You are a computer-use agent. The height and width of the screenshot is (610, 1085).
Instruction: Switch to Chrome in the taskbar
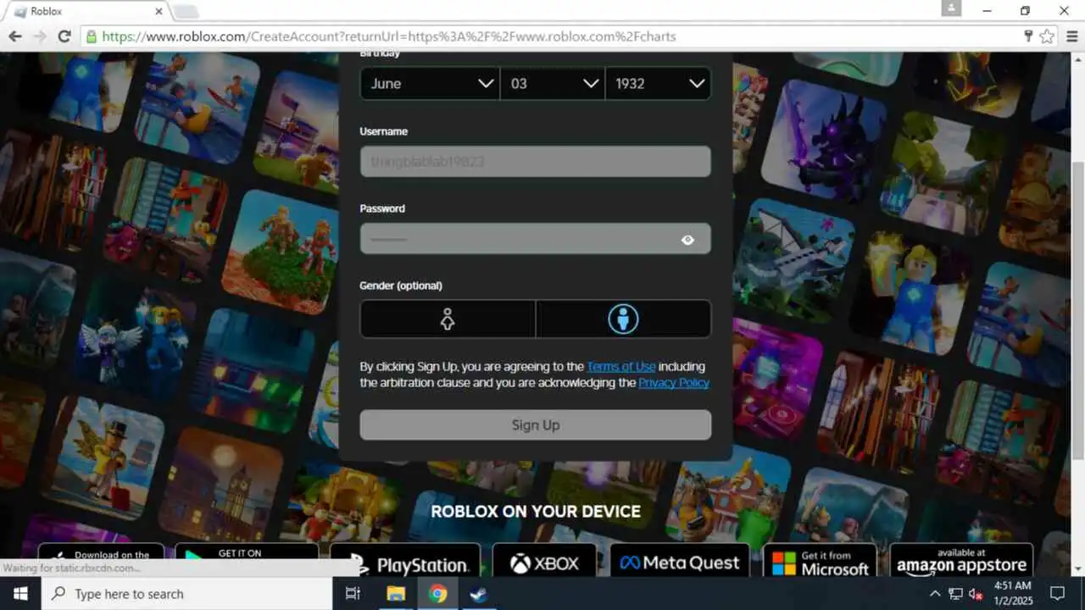[x=437, y=594]
